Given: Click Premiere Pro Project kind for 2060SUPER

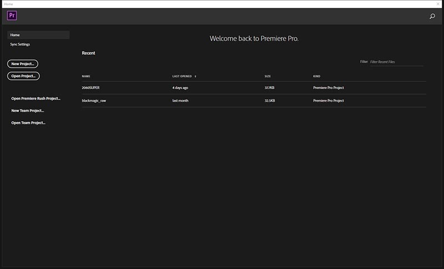Looking at the screenshot, I should pos(329,88).
